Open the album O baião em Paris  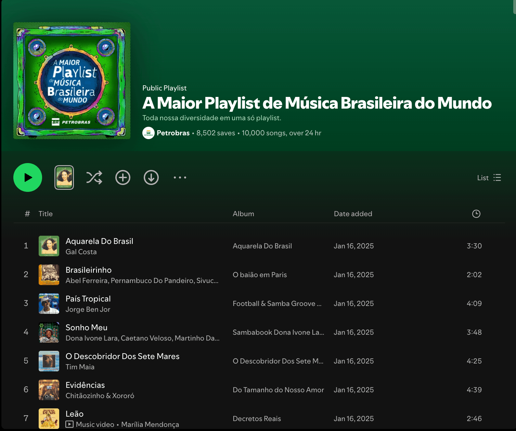click(260, 275)
